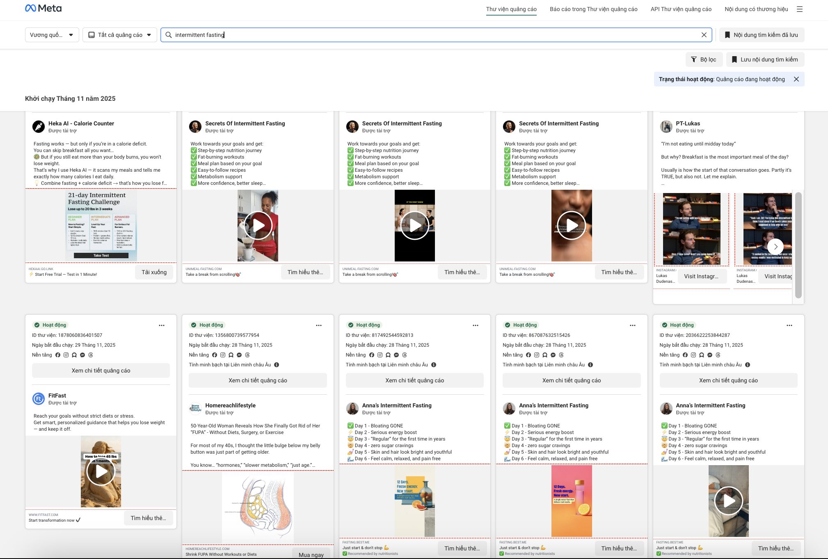Click the PT-Lukas card vertical scrollbar

(798, 245)
